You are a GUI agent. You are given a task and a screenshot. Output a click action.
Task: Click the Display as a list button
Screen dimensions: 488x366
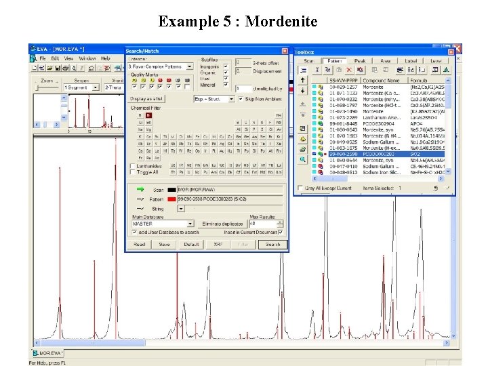coord(146,99)
